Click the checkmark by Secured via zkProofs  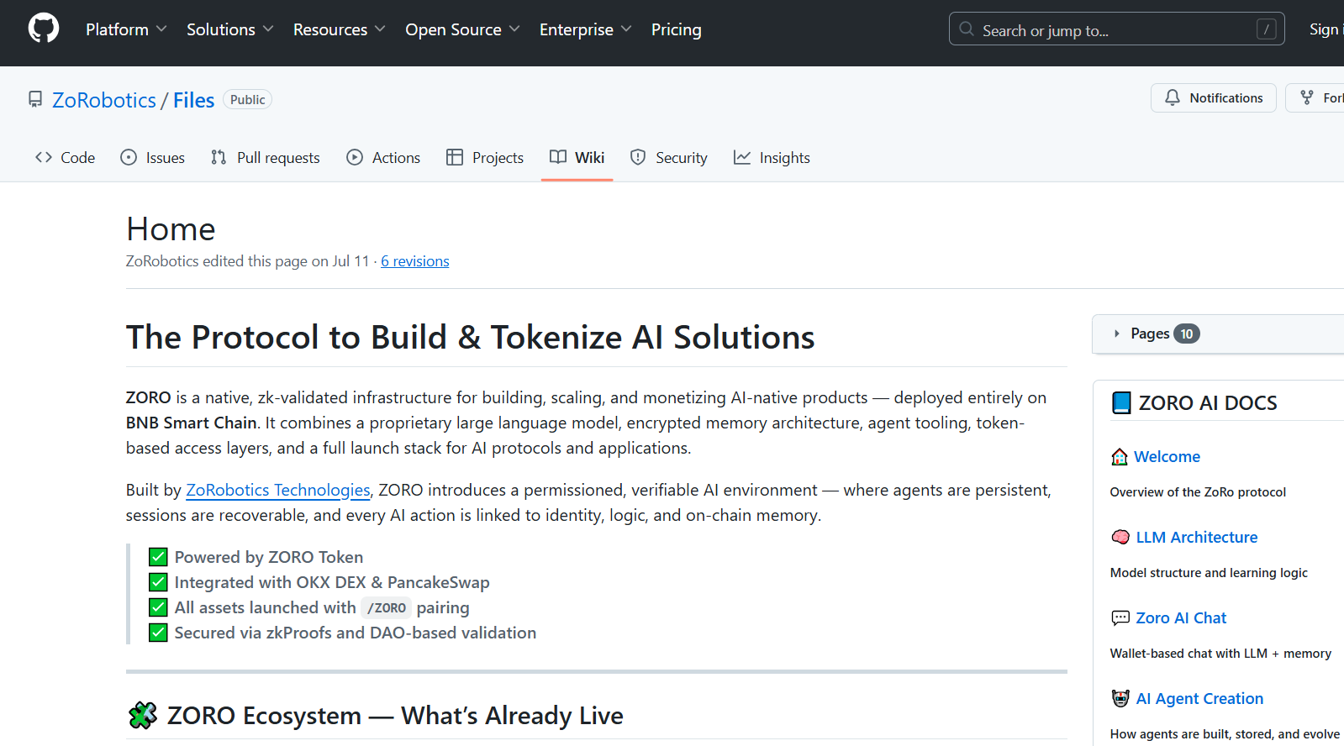[158, 633]
